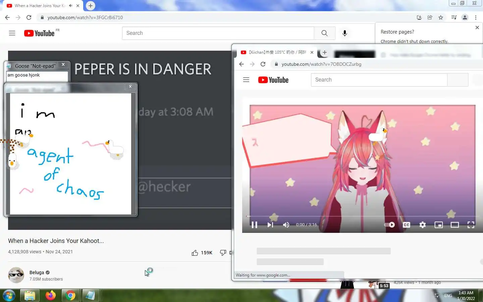Close the goose Not-epad window
Image resolution: width=483 pixels, height=302 pixels.
[63, 65]
